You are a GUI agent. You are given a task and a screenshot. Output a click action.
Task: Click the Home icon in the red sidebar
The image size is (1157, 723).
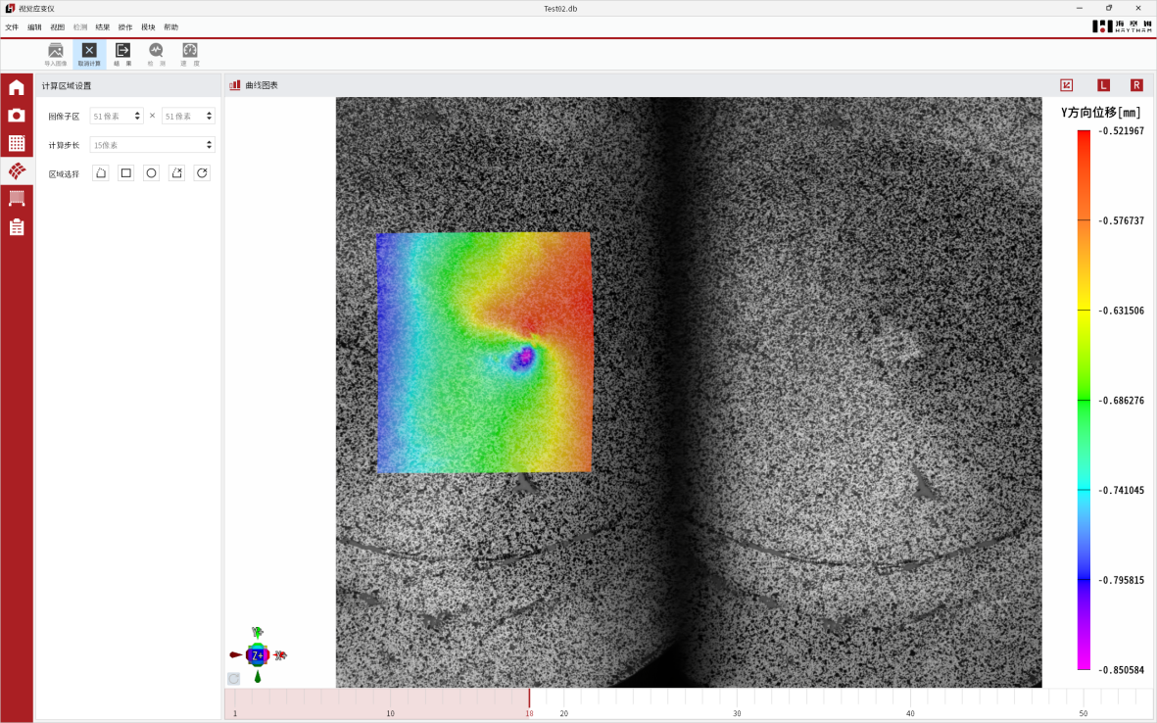click(17, 88)
